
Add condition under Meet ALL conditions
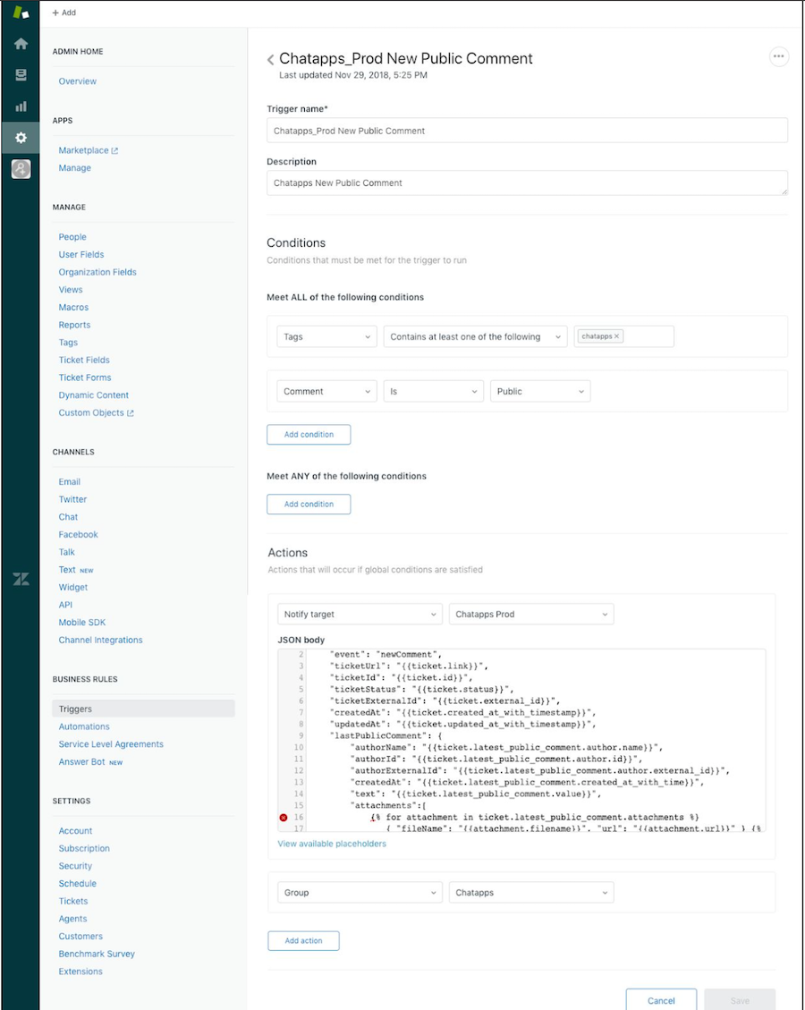click(x=309, y=435)
